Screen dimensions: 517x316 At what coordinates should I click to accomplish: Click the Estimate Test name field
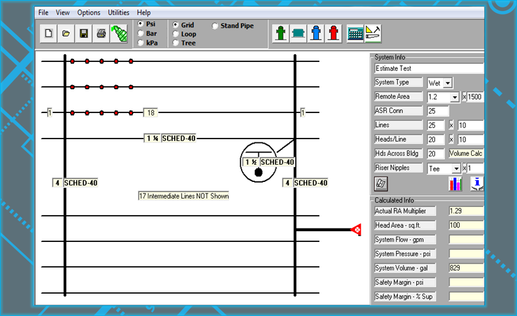[x=428, y=68]
